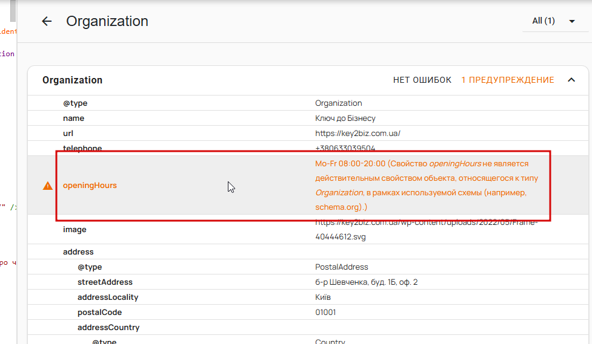Image resolution: width=592 pixels, height=344 pixels.
Task: Select the 01001 postal code value
Action: tap(325, 313)
